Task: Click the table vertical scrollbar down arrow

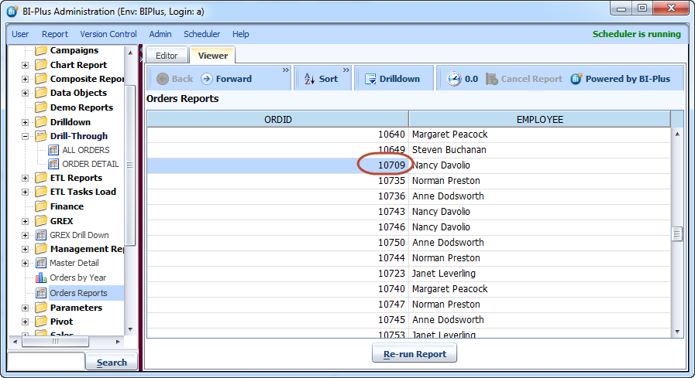Action: click(x=677, y=332)
